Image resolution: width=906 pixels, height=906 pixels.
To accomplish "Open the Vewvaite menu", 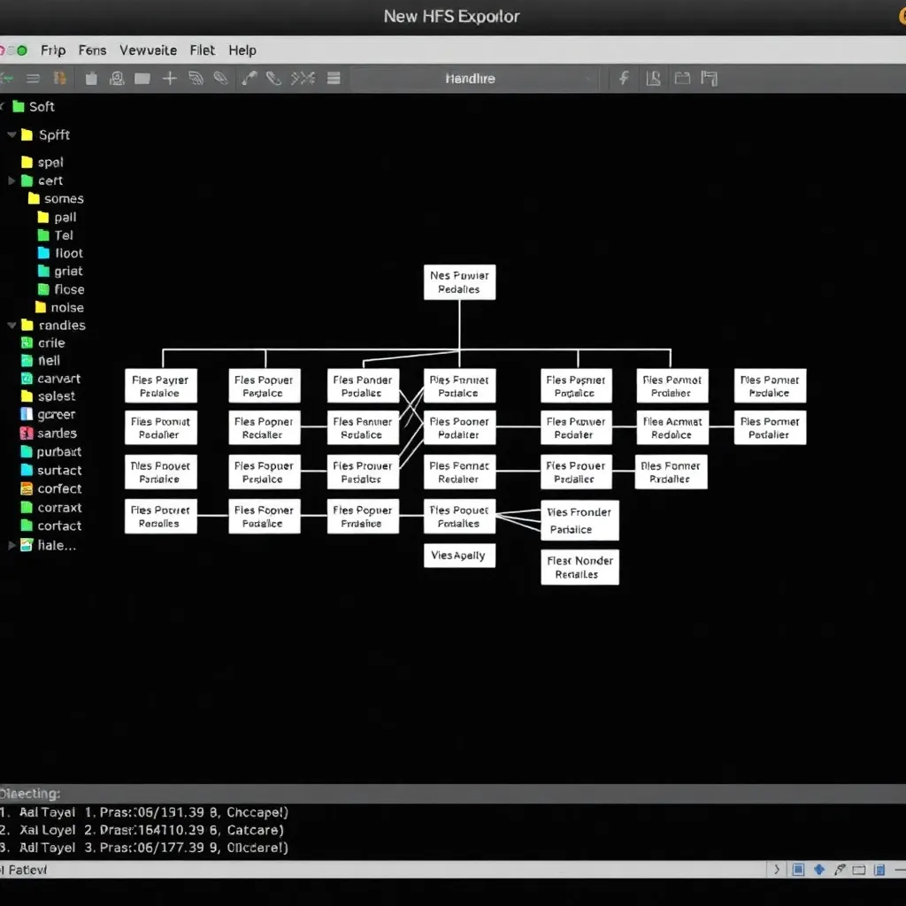I will (148, 50).
